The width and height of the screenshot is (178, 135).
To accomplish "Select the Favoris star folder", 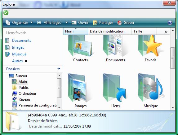I will 150,46.
